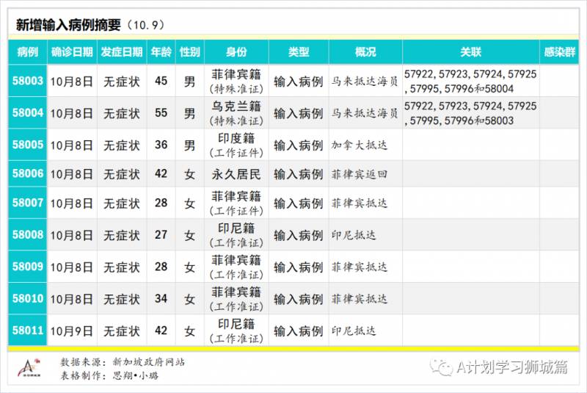Click the A logo at bottom left

pyautogui.click(x=29, y=368)
